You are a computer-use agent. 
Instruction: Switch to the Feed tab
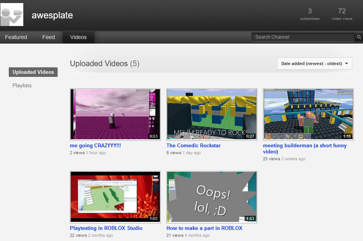point(48,37)
